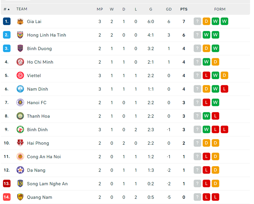Sort by the MP column header
This screenshot has width=254, height=204.
[100, 9]
